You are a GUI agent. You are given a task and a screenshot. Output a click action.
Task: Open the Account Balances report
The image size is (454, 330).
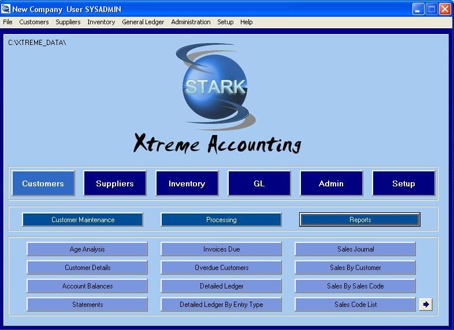point(87,286)
